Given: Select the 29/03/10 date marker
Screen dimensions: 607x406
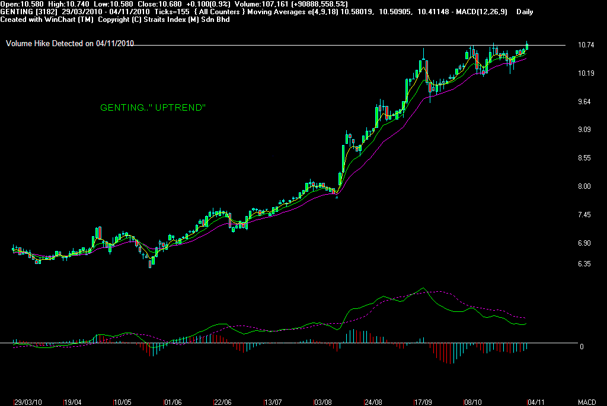Looking at the screenshot, I should 28,402.
